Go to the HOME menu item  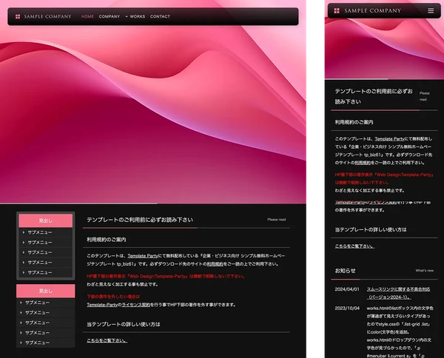87,17
